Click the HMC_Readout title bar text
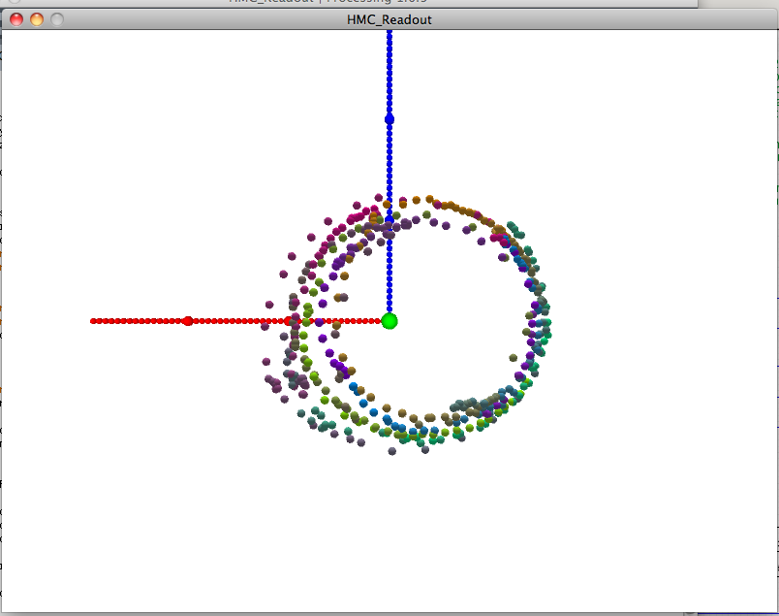 coord(389,19)
